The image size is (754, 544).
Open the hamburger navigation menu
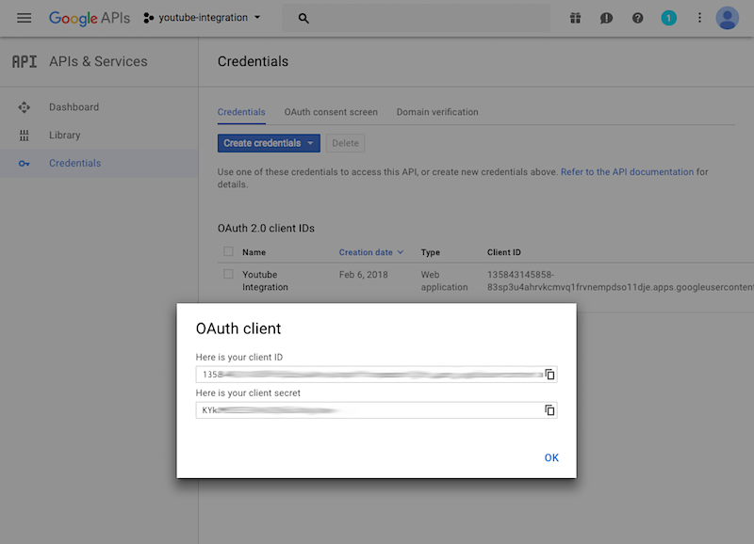[25, 18]
